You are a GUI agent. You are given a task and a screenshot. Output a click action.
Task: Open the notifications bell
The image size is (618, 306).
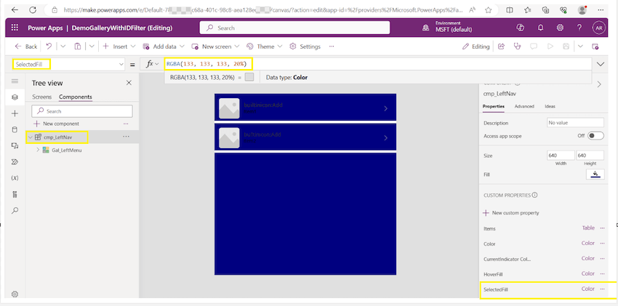540,28
